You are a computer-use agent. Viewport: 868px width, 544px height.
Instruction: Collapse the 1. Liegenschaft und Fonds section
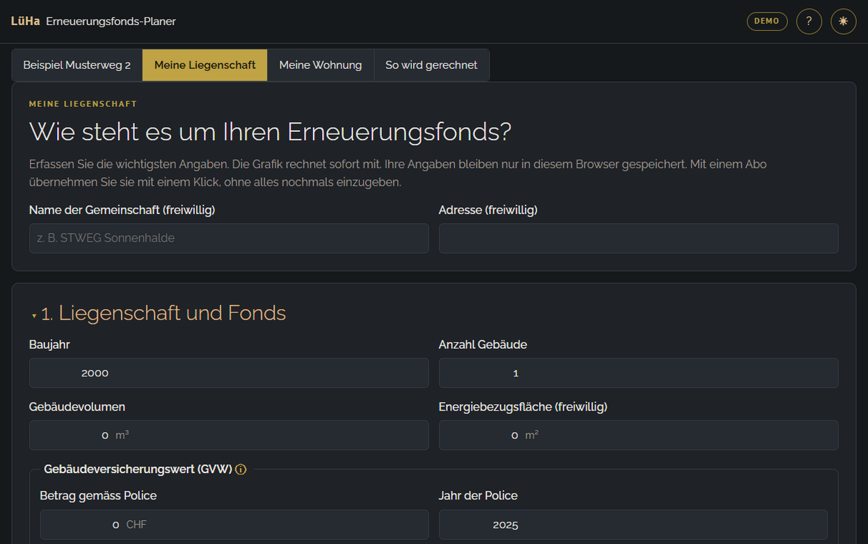pyautogui.click(x=158, y=313)
